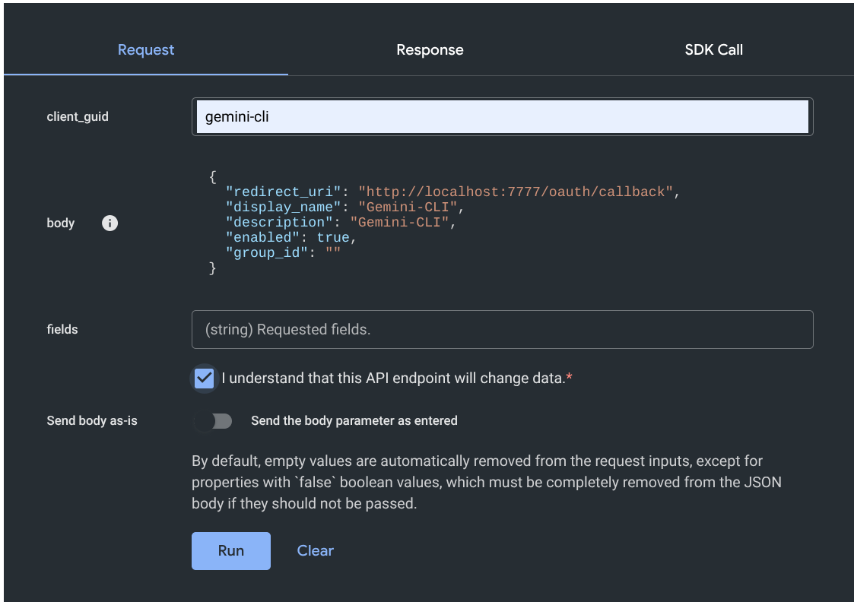Switch to the Response tab
The image size is (854, 602).
430,49
